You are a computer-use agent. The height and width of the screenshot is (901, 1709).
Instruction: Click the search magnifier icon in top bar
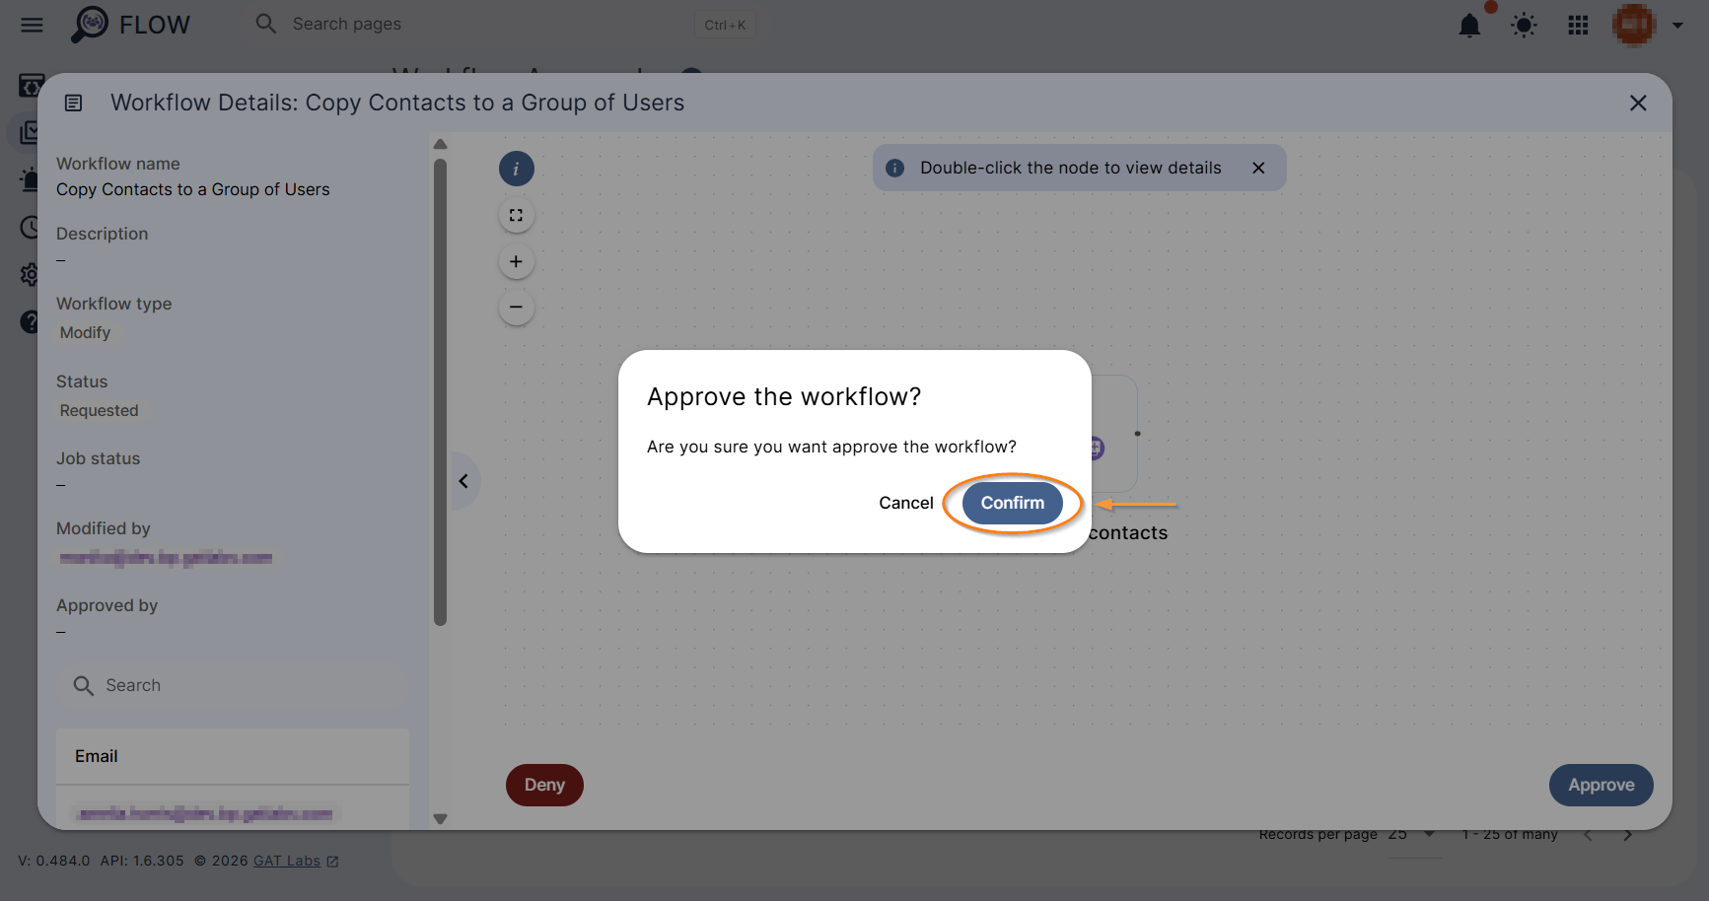pyautogui.click(x=265, y=24)
